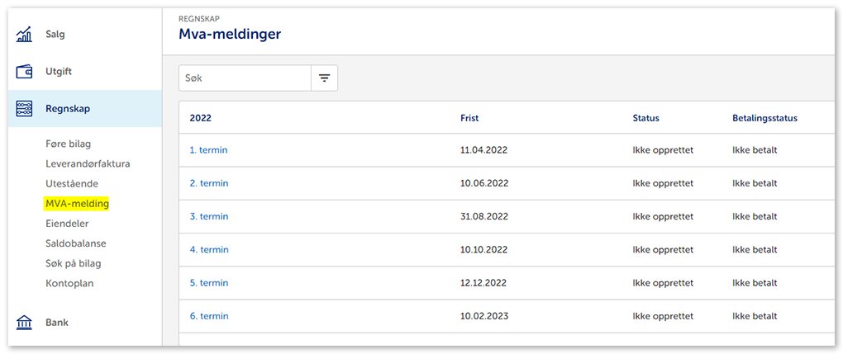Screen dimensions: 843x354
Task: Open Leverandørfaktura page
Action: tap(88, 163)
